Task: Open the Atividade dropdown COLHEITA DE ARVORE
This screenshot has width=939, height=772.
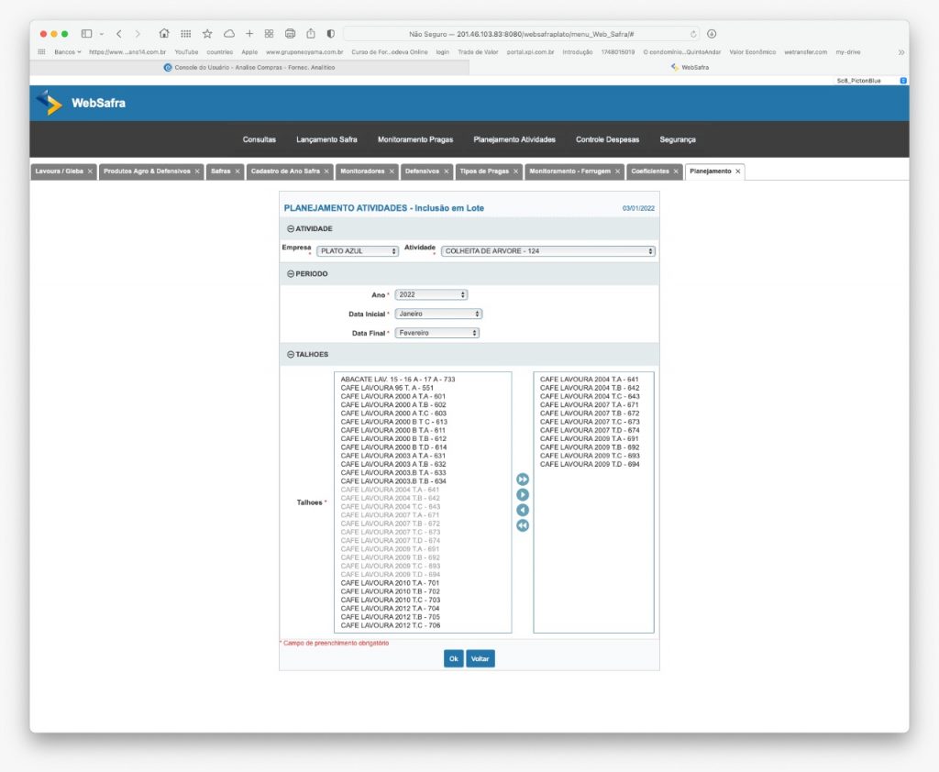Action: [548, 251]
